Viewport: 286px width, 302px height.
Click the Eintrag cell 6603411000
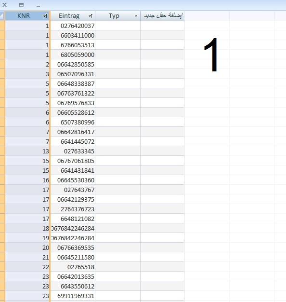[73, 35]
